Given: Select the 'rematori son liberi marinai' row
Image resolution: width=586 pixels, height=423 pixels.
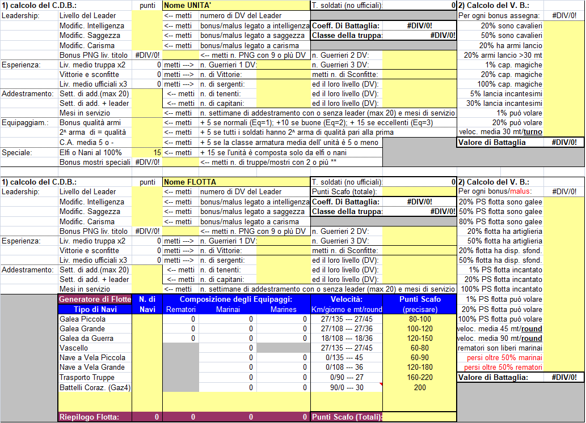Looking at the screenshot, I should click(500, 348).
